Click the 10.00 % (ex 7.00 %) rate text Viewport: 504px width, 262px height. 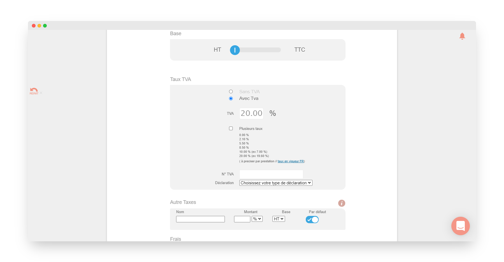click(x=253, y=152)
